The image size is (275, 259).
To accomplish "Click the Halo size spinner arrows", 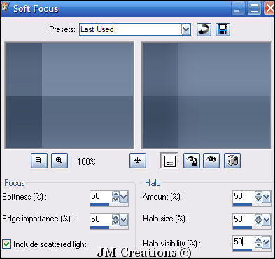I will pos(258,220).
